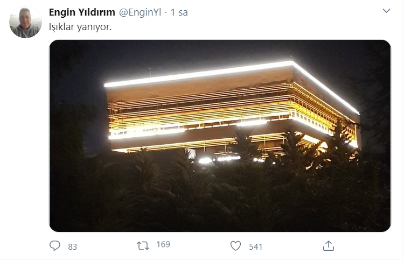Screen dimensions: 404x261
Task: Open Engin Yıldırım's profile picture
Action: (x=25, y=22)
